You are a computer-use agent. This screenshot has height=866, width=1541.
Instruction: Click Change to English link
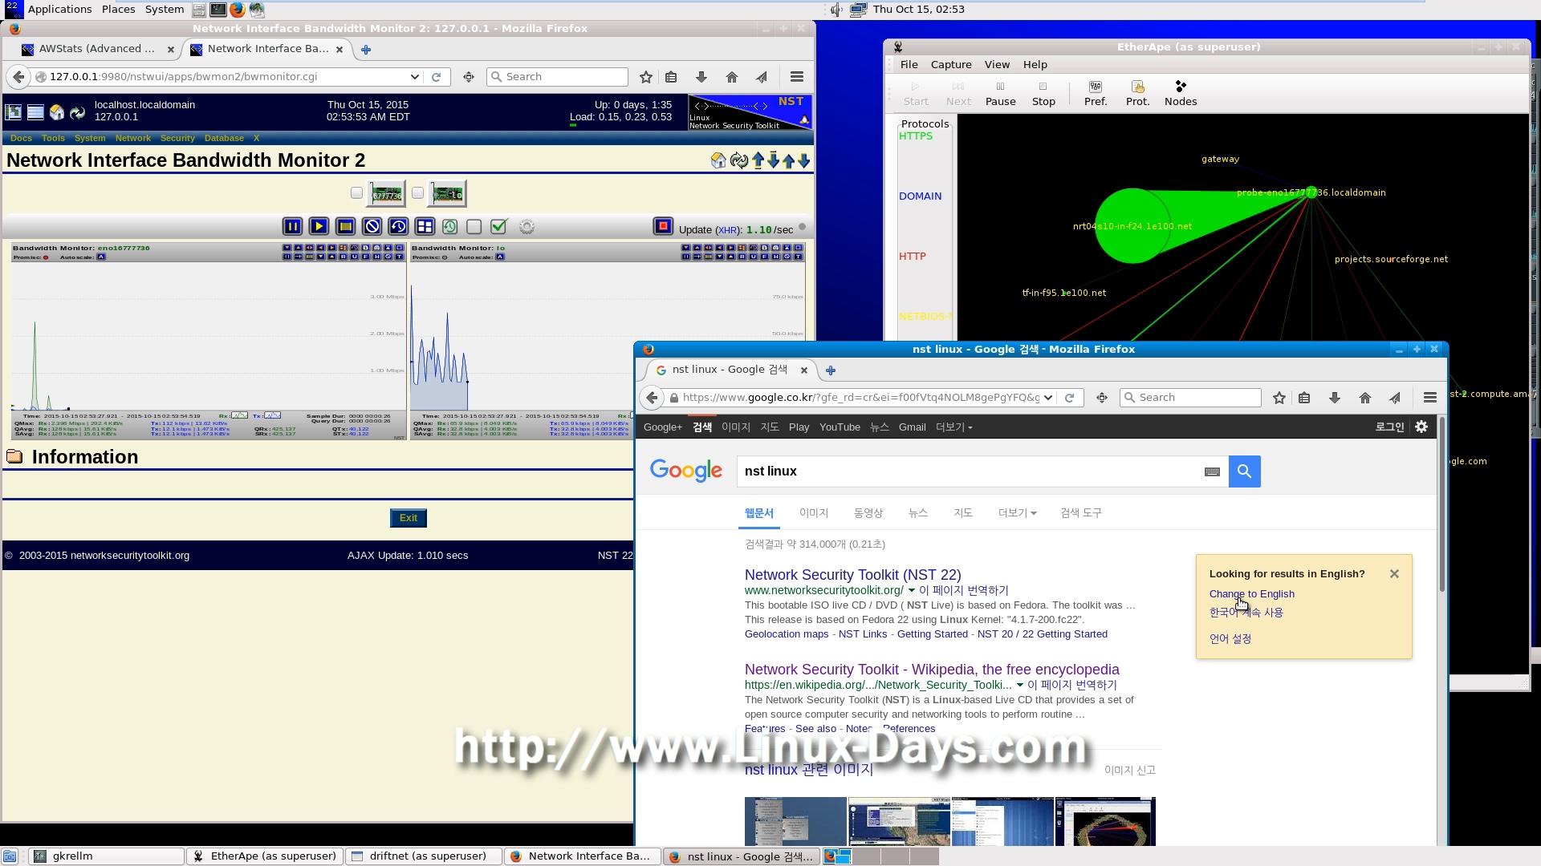[1251, 594]
